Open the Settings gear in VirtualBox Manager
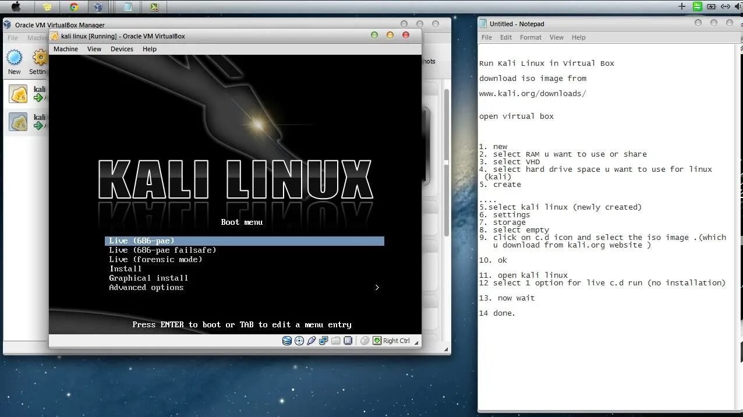 click(x=40, y=58)
